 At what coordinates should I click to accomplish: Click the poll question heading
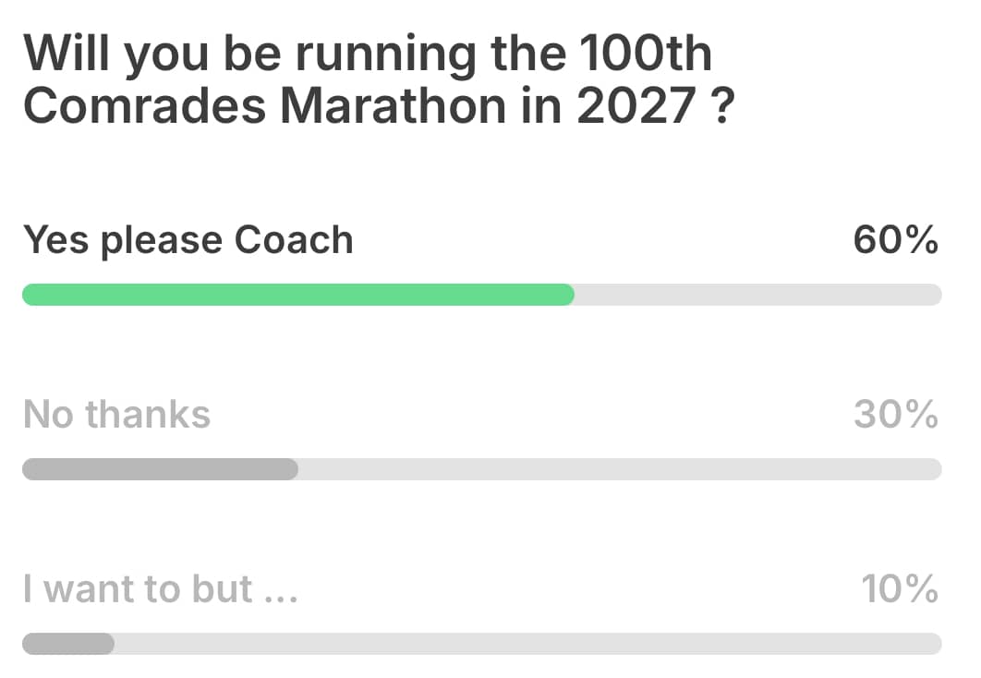(379, 79)
